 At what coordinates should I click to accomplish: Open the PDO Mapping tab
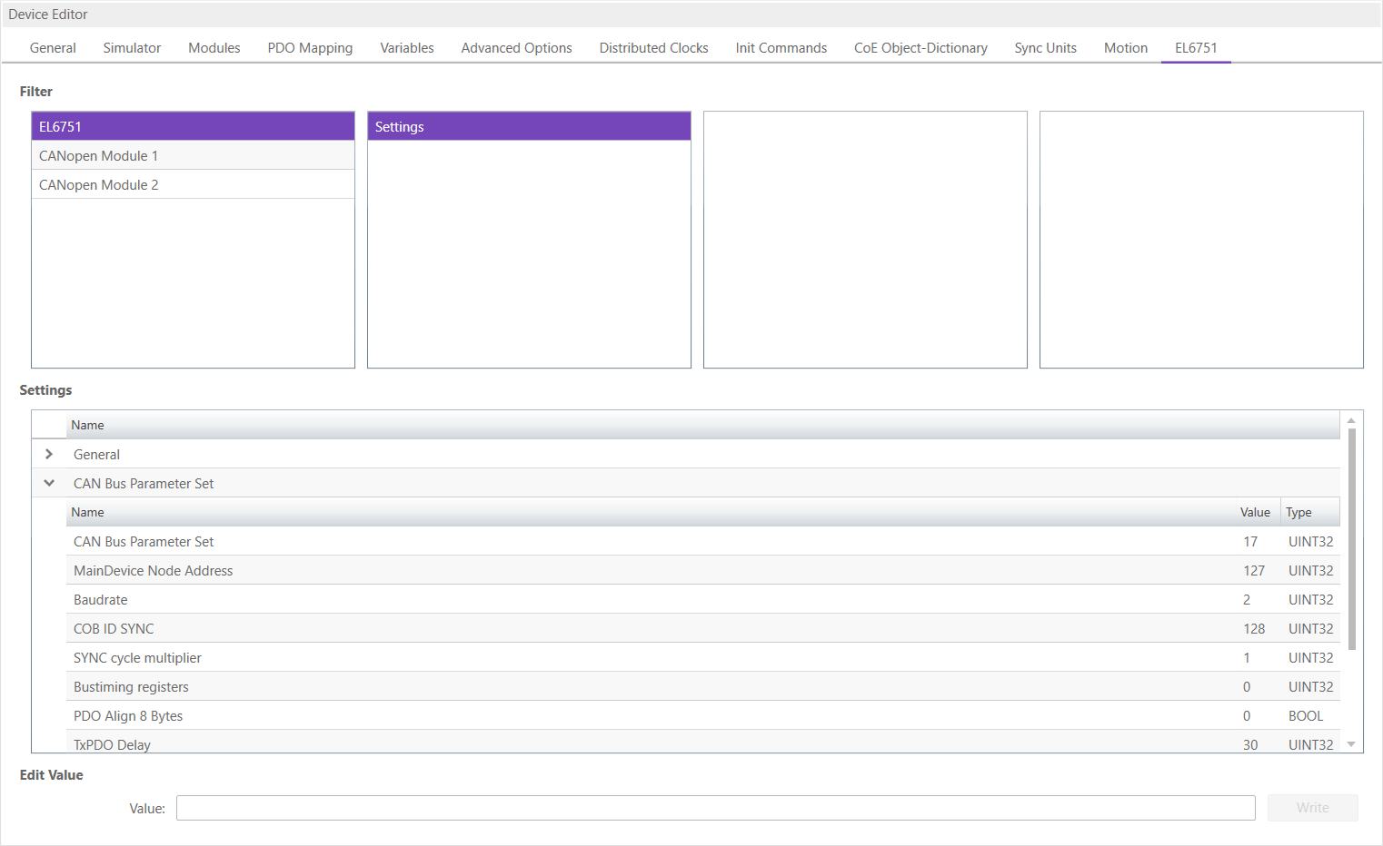(x=310, y=48)
